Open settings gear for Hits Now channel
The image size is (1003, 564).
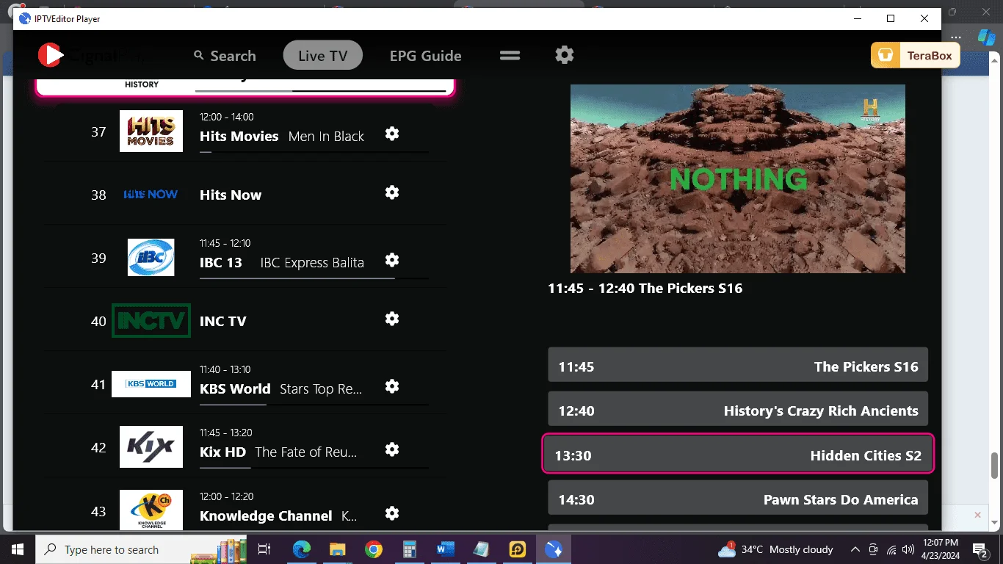(x=392, y=192)
